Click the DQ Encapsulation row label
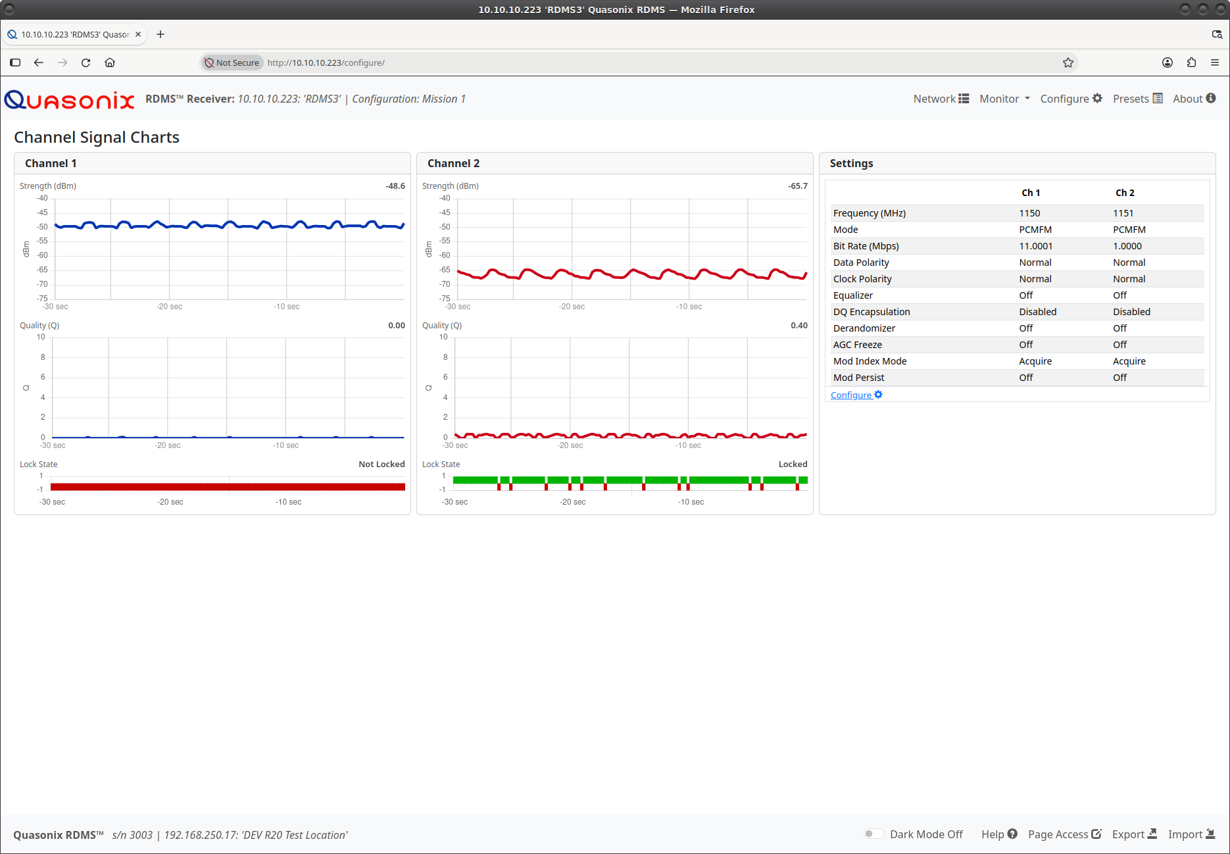The width and height of the screenshot is (1230, 854). click(872, 312)
